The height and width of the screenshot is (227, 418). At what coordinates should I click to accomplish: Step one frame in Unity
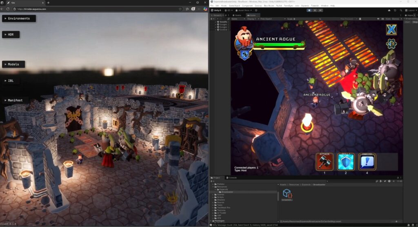pos(320,10)
